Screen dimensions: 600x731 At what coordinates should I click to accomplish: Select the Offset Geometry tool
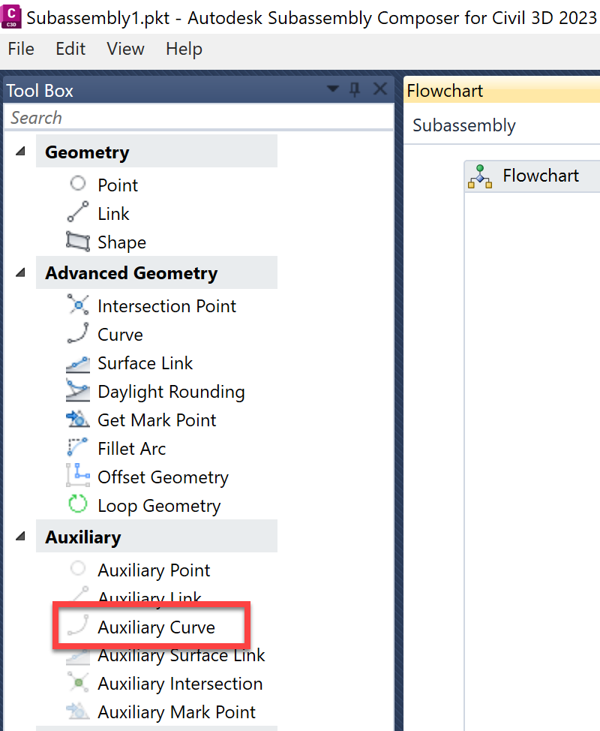coord(163,477)
